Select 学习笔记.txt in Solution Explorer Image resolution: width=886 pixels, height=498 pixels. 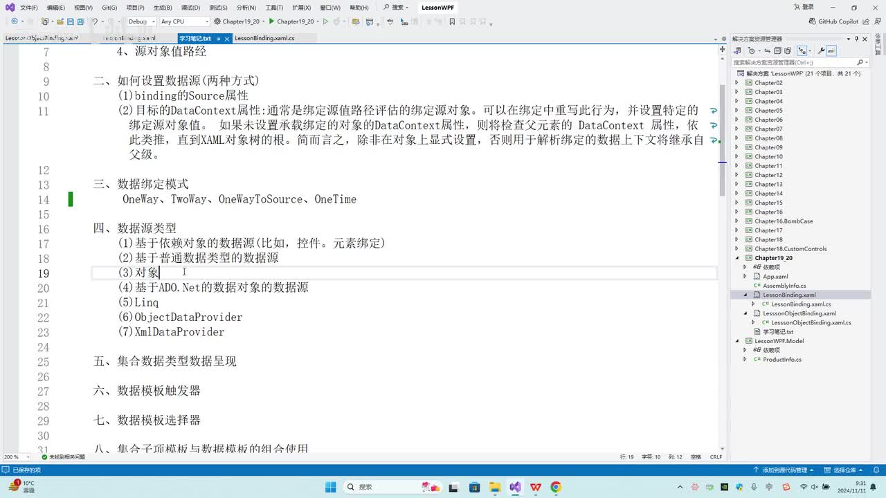[778, 332]
